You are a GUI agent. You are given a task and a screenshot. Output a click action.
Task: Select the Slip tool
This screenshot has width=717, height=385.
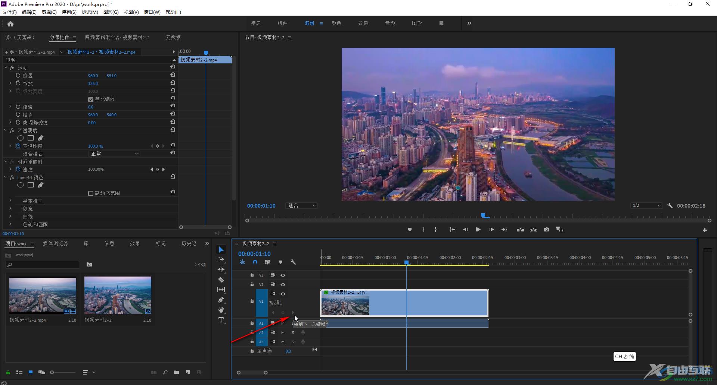click(221, 290)
